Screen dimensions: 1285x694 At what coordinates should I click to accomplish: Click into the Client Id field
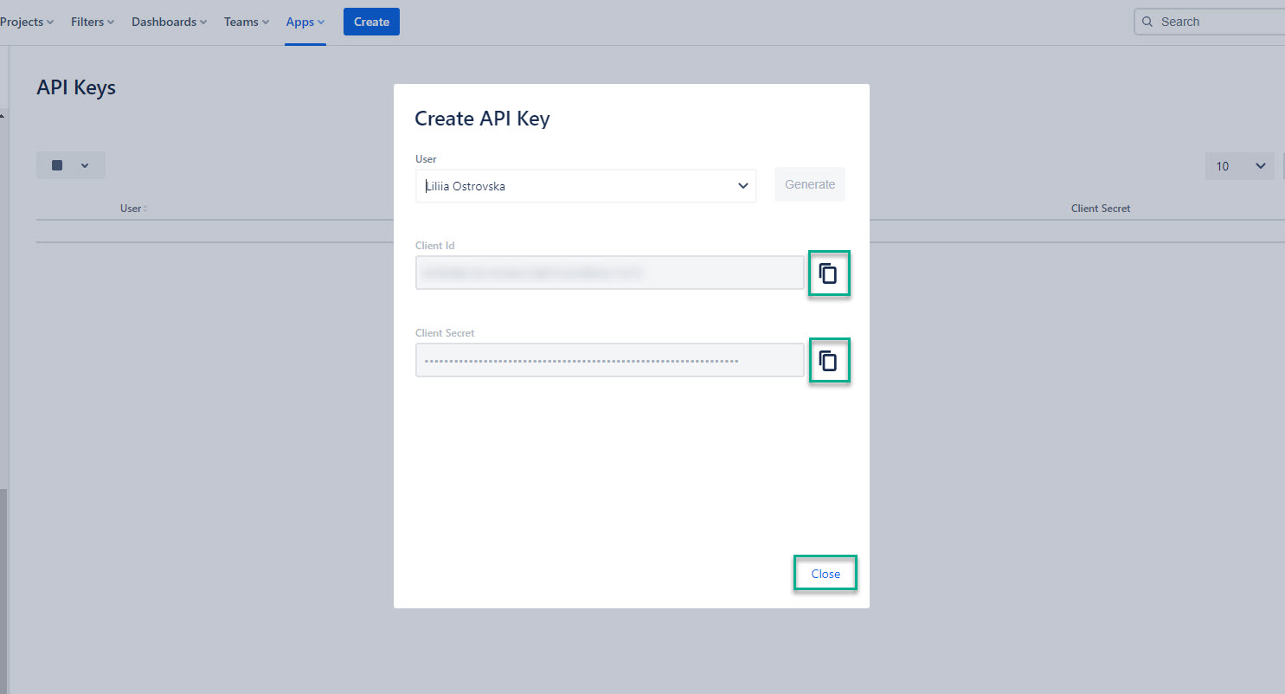609,273
